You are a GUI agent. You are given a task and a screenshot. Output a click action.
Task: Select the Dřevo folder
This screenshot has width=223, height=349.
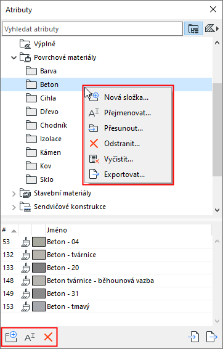coord(42,112)
